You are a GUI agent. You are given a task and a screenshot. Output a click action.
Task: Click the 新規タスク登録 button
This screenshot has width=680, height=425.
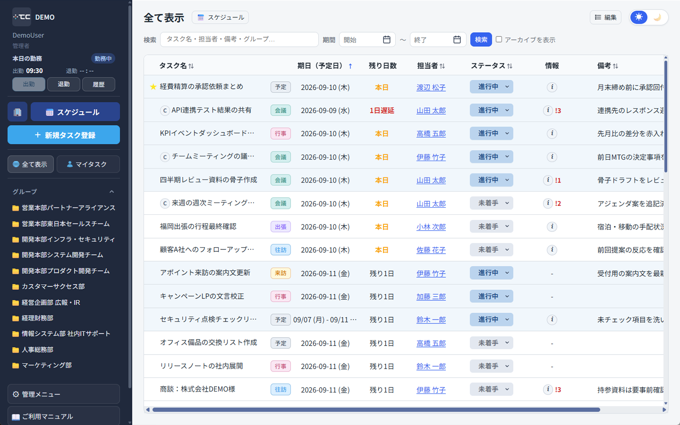coord(64,135)
